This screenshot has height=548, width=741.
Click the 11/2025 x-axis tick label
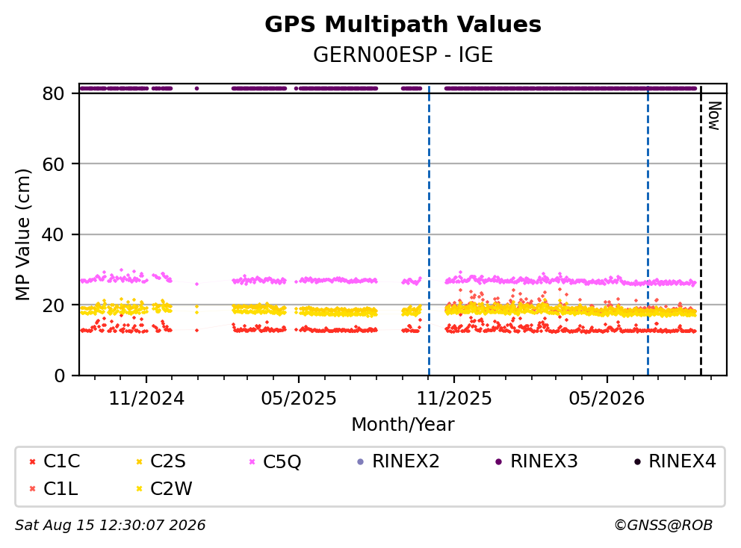click(x=453, y=399)
